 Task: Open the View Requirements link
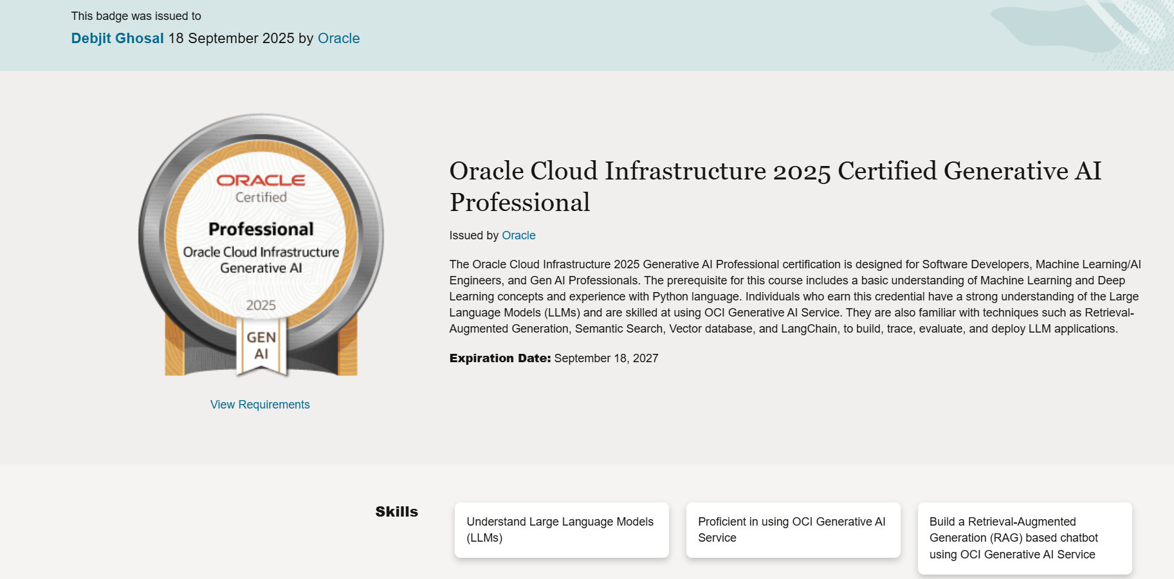click(x=260, y=405)
